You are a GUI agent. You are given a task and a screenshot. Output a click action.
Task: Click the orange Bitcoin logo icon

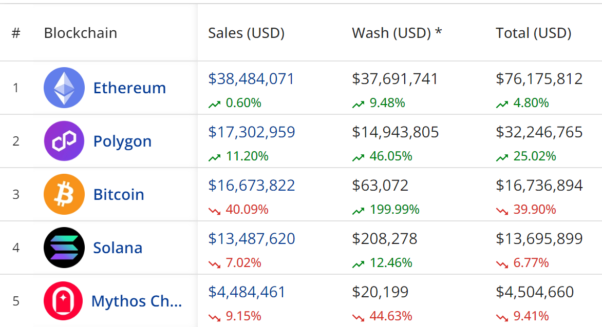(64, 194)
